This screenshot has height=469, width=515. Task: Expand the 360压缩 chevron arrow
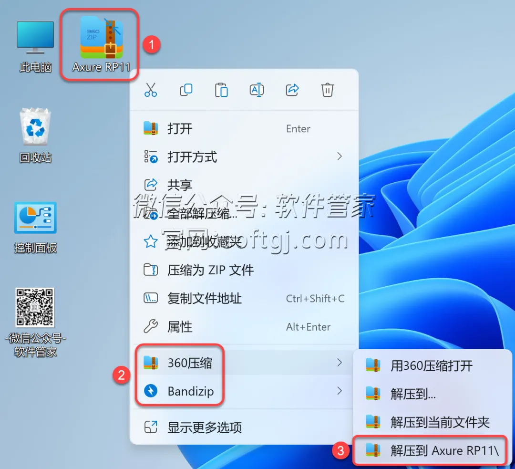click(x=340, y=363)
